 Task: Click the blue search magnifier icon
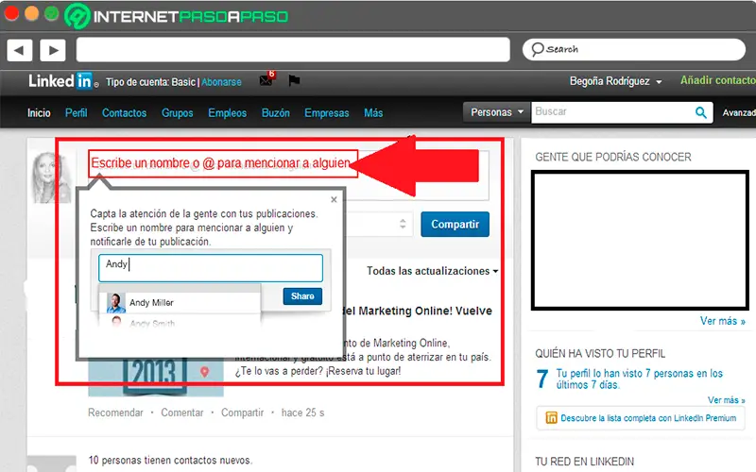click(x=701, y=112)
